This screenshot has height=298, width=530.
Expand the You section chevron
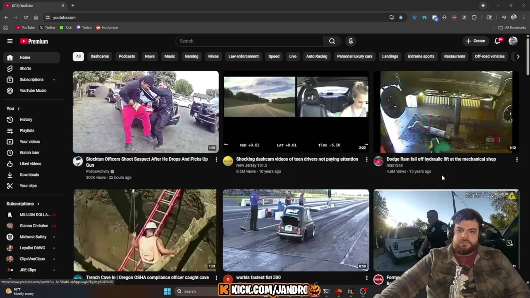click(18, 108)
